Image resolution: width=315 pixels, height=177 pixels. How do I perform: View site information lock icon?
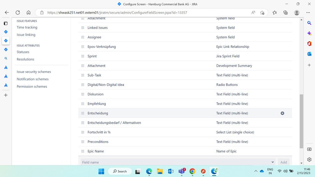click(x=42, y=13)
